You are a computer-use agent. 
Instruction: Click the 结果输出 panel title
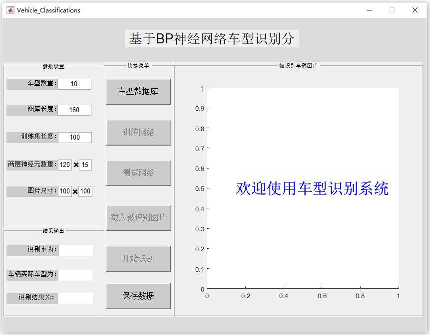(x=53, y=231)
